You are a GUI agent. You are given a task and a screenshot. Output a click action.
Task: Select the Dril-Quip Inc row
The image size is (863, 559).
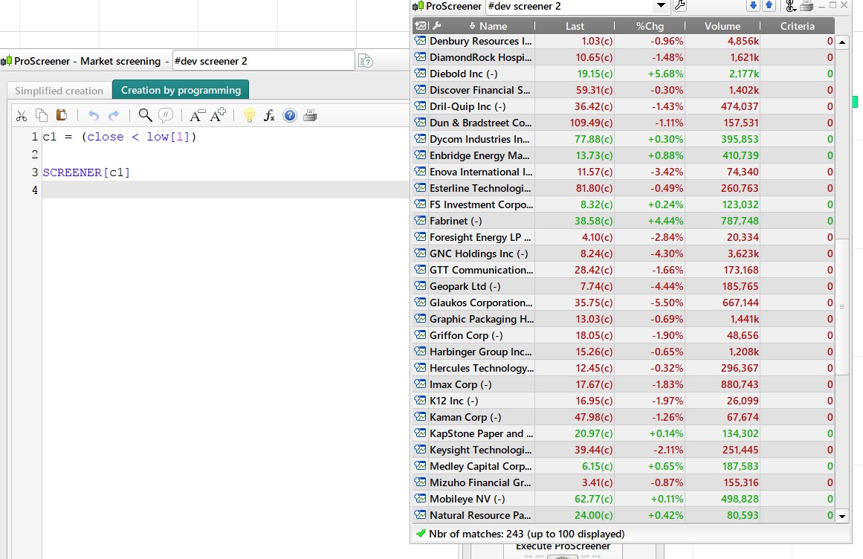click(624, 106)
